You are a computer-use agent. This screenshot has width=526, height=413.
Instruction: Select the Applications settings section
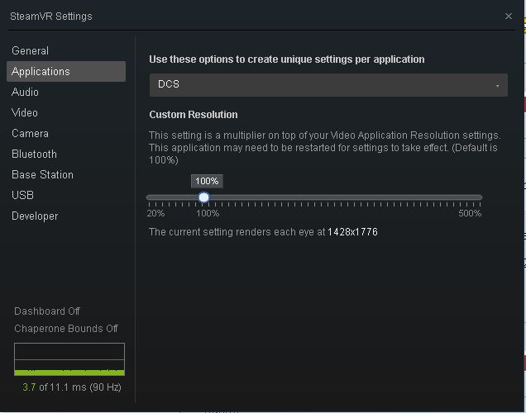(66, 71)
